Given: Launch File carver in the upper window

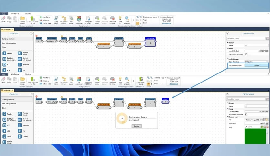Looking at the screenshot, I should tap(71, 20).
